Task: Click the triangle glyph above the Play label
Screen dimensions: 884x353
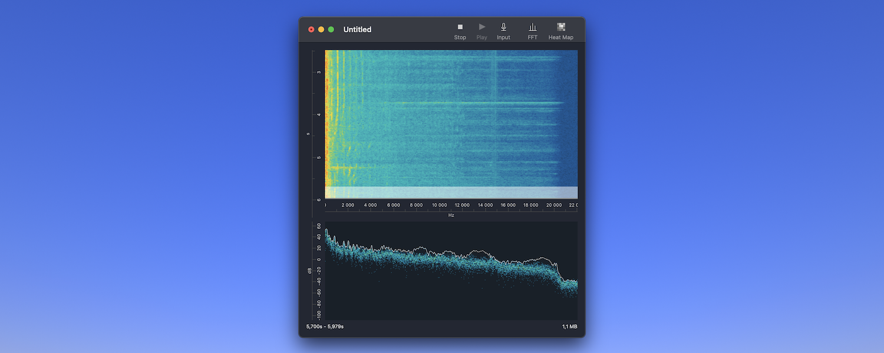Action: pos(481,27)
